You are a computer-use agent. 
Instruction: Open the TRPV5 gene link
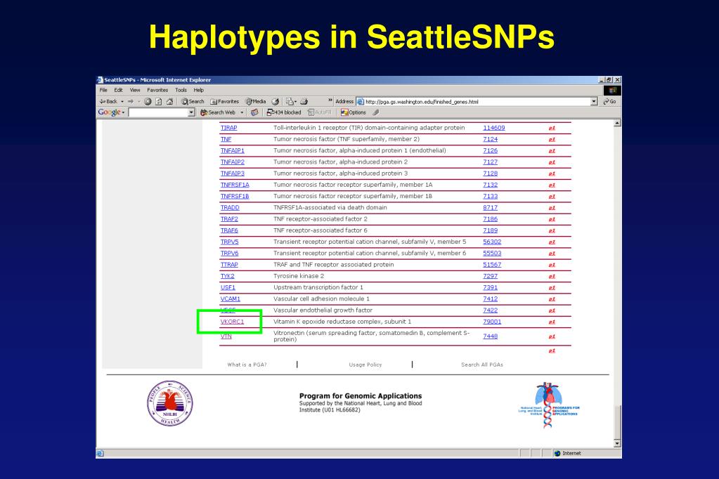coord(229,242)
